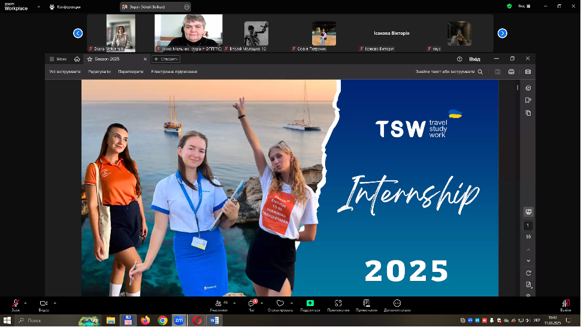Open the Zoom chat with unread badge
581x327 pixels.
coord(252,303)
